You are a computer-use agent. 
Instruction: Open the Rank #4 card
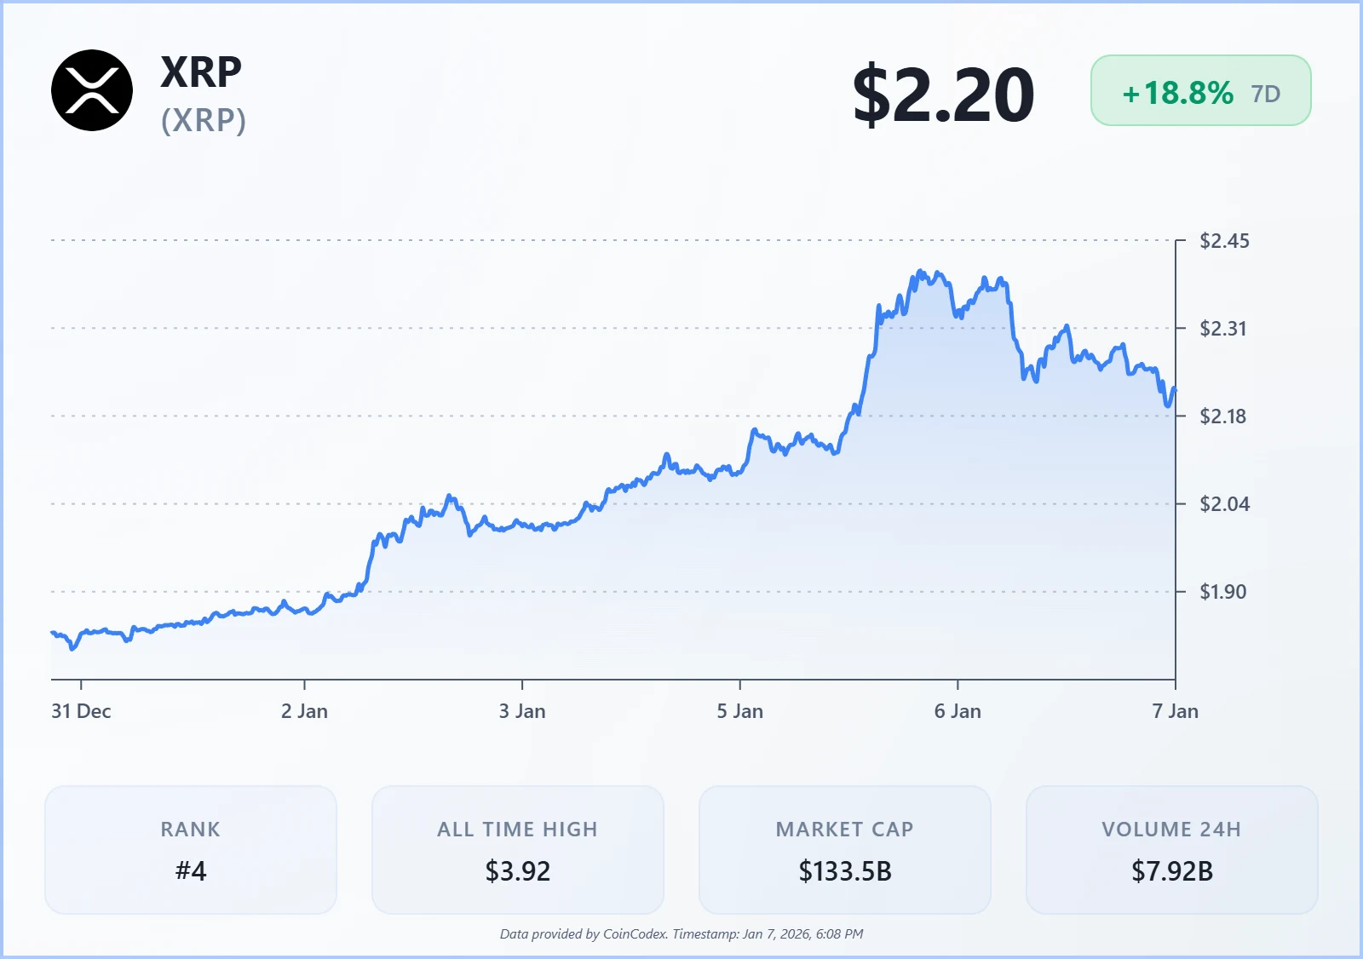tap(191, 850)
